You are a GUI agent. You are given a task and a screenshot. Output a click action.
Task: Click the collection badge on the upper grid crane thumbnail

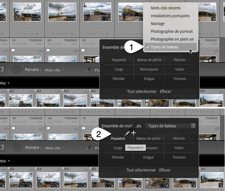coord(69,19)
